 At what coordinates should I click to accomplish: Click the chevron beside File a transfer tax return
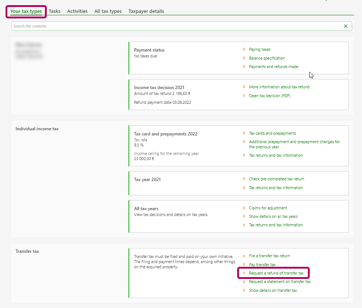coord(244,256)
